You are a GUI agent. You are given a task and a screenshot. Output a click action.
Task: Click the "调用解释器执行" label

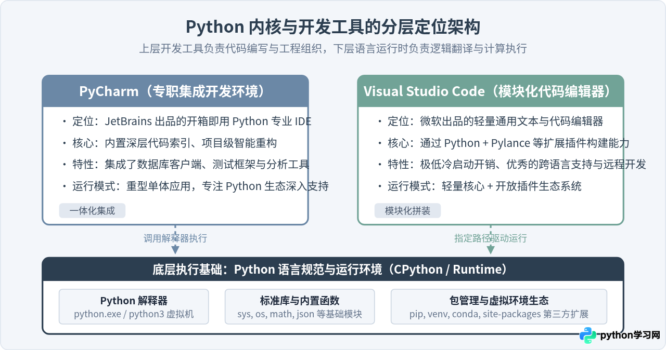coord(175,238)
